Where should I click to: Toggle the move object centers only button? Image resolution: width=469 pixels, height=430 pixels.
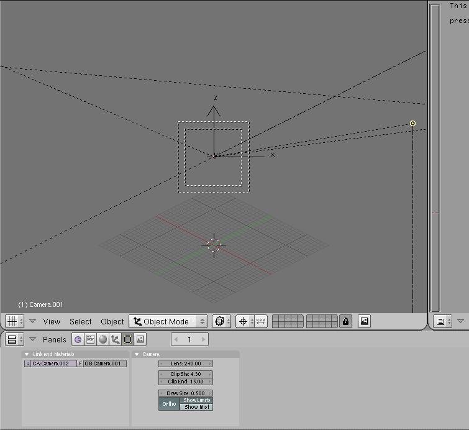(x=261, y=321)
